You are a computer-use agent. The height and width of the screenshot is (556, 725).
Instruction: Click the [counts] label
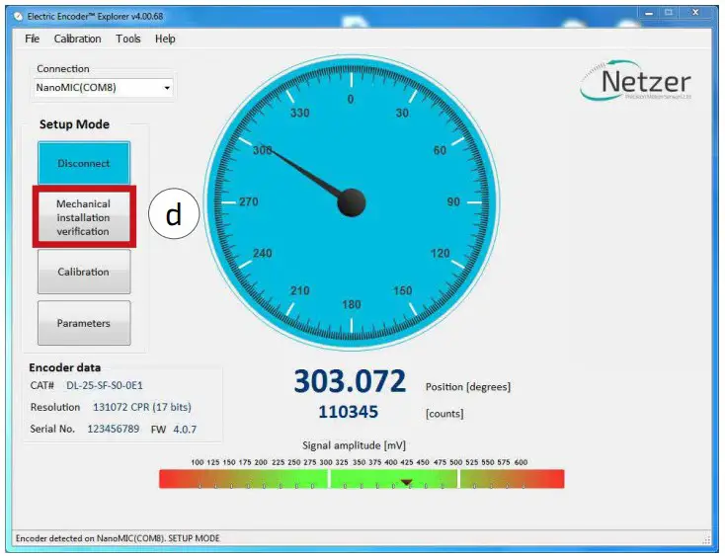444,414
